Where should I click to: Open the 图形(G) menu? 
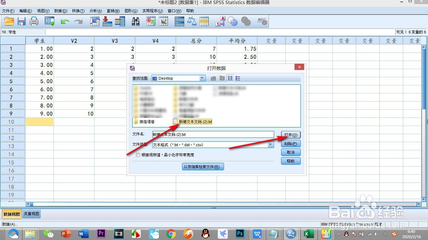click(131, 11)
